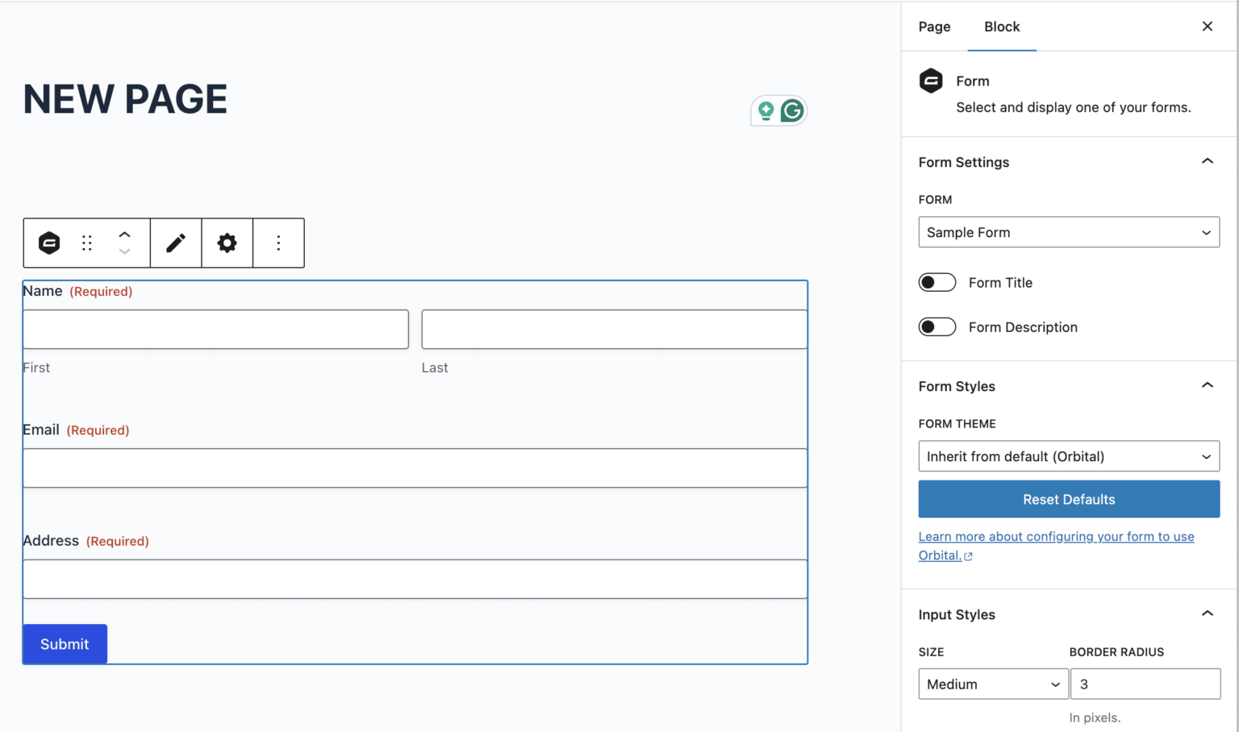Screen dimensions: 1239x732
Task: Open the suggestions lightbulb icon
Action: click(765, 110)
